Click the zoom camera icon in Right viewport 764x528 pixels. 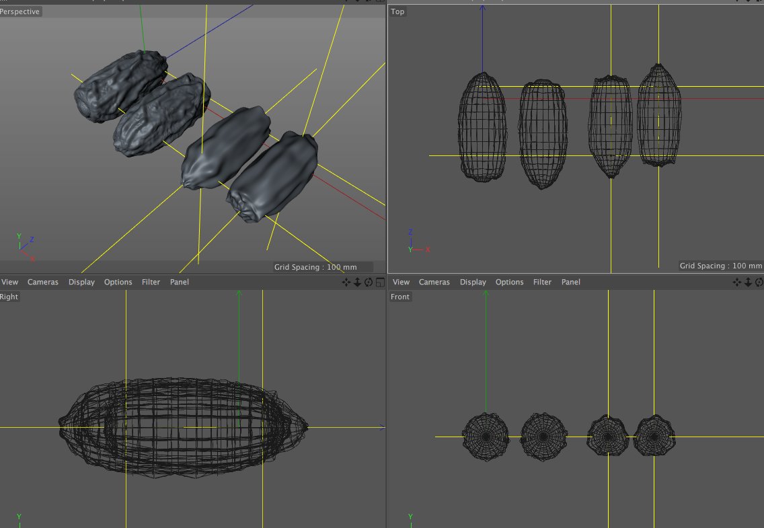(357, 282)
